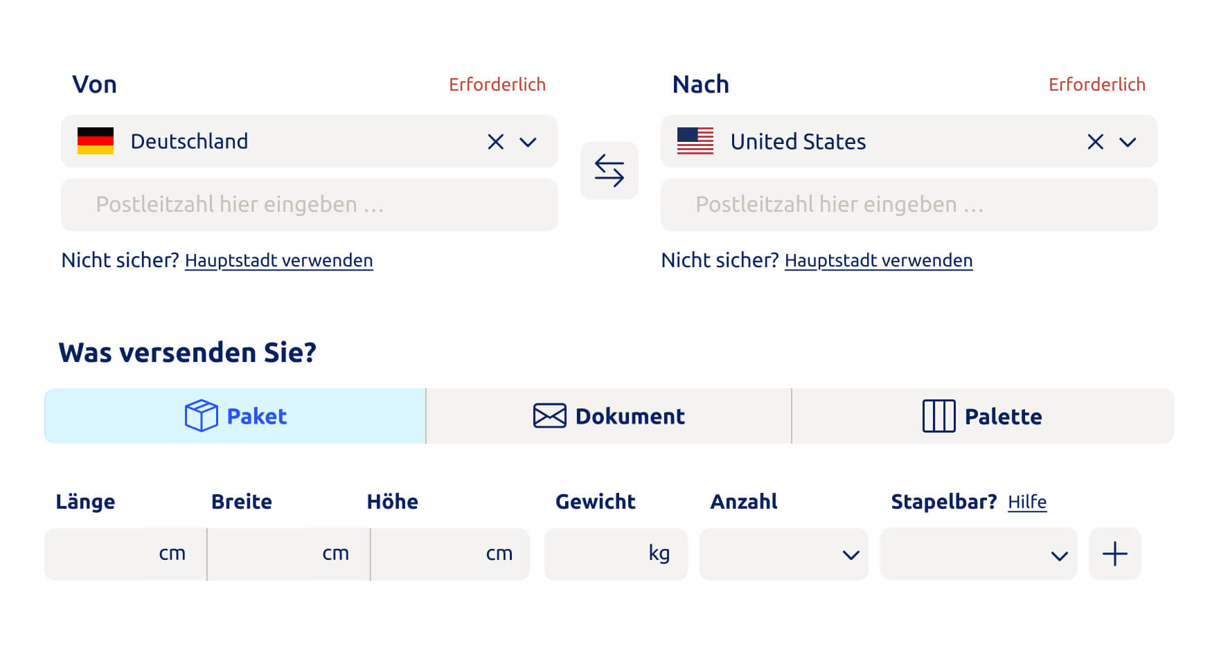Open the Nach country dropdown
The height and width of the screenshot is (652, 1219).
click(x=1128, y=142)
